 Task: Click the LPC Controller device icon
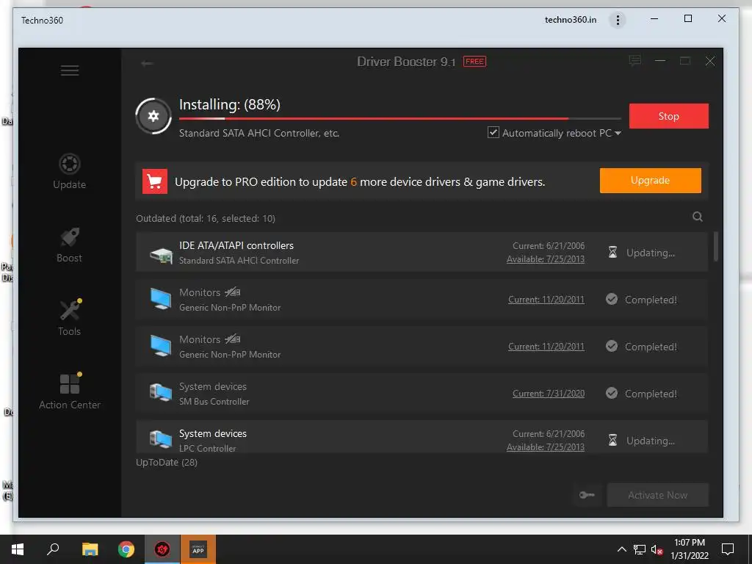click(x=161, y=439)
